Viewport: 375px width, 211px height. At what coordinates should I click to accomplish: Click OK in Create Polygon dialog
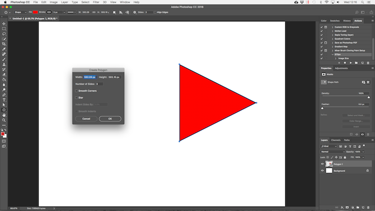[x=110, y=119]
